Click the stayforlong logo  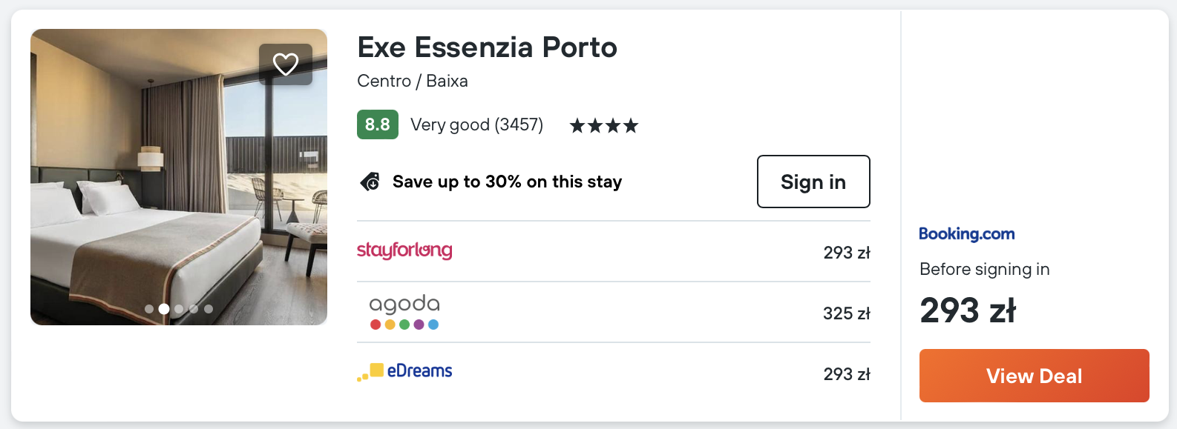[x=404, y=250]
